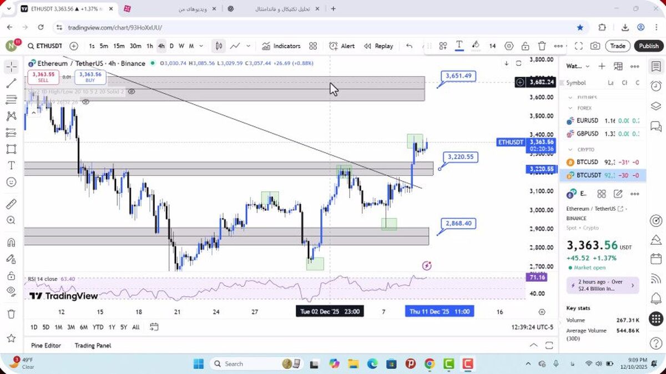Image resolution: width=666 pixels, height=374 pixels.
Task: Open the go-to-date calendar icon
Action: (x=154, y=327)
